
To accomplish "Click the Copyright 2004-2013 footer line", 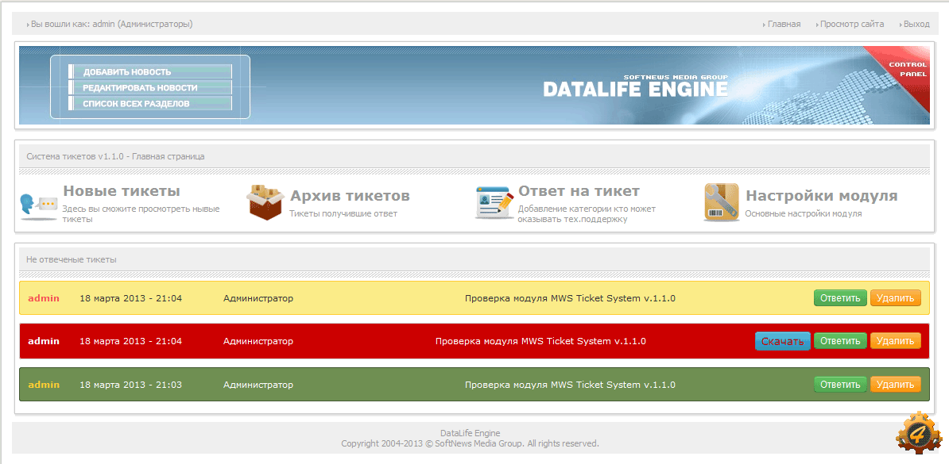I will click(471, 443).
